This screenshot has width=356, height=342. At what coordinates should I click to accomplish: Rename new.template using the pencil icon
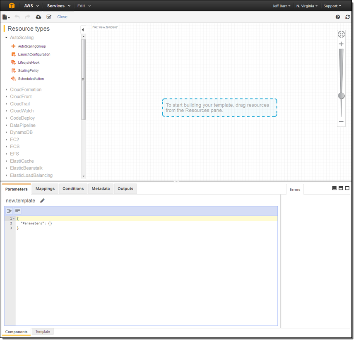42,201
